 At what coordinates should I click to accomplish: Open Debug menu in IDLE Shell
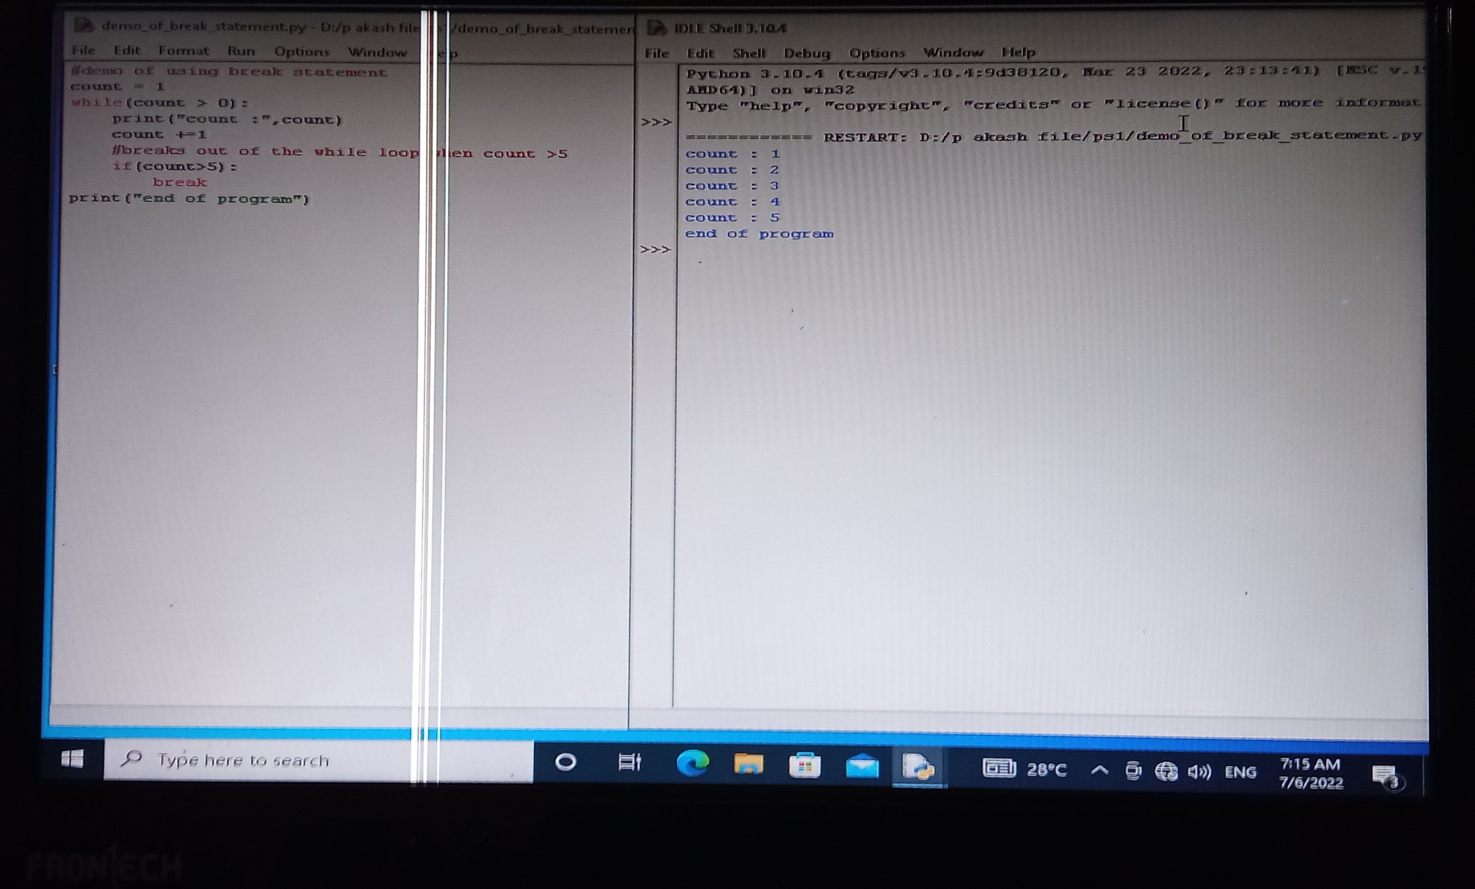[807, 53]
